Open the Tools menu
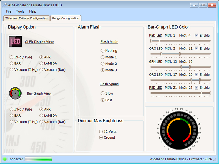This screenshot has width=222, height=164. click(20, 11)
